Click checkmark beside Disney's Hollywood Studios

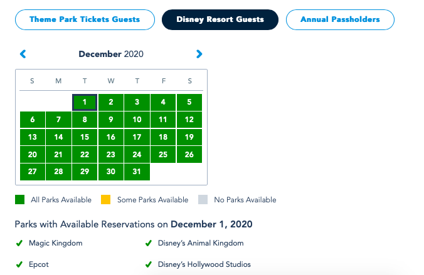149,264
